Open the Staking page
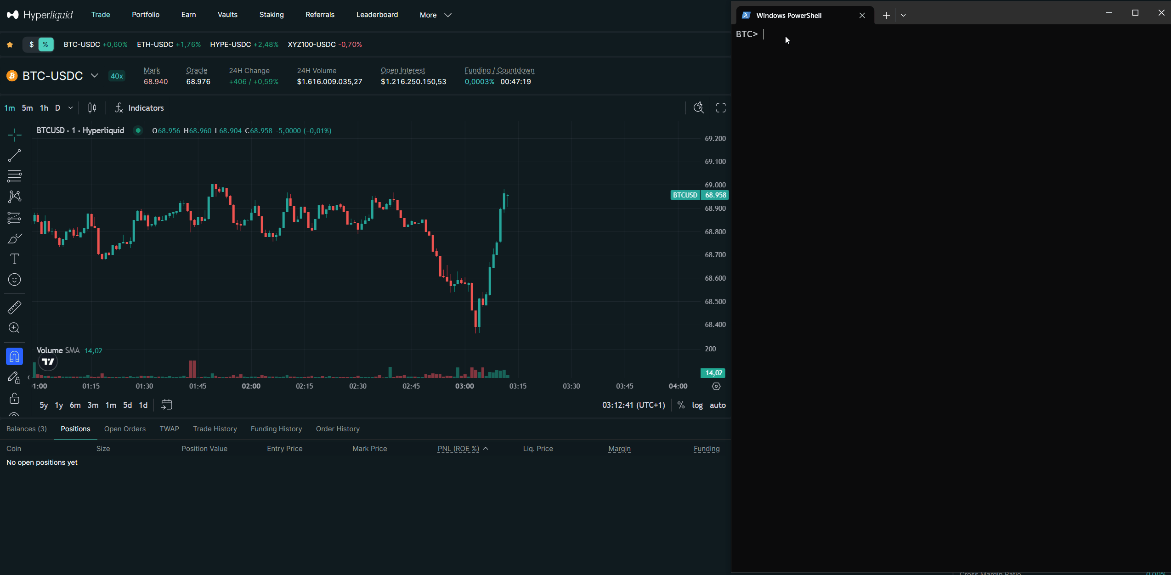 pyautogui.click(x=272, y=14)
